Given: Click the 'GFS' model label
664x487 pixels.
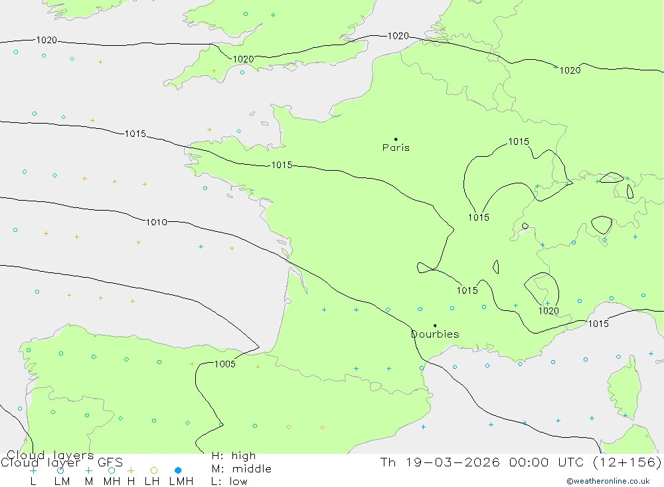Looking at the screenshot, I should [x=110, y=462].
